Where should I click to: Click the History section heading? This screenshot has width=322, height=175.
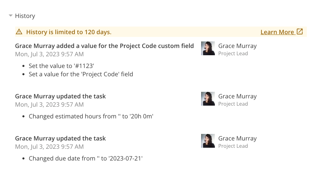click(x=25, y=16)
